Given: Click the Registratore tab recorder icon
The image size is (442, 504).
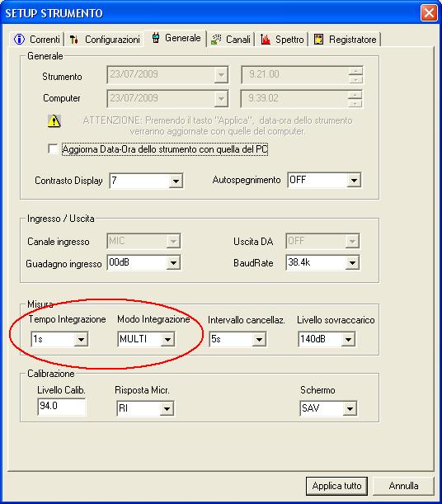Looking at the screenshot, I should [318, 40].
